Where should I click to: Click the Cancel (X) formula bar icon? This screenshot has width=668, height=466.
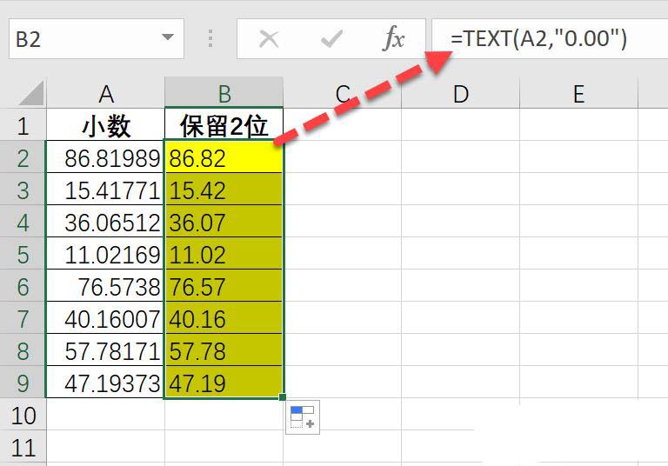click(269, 39)
